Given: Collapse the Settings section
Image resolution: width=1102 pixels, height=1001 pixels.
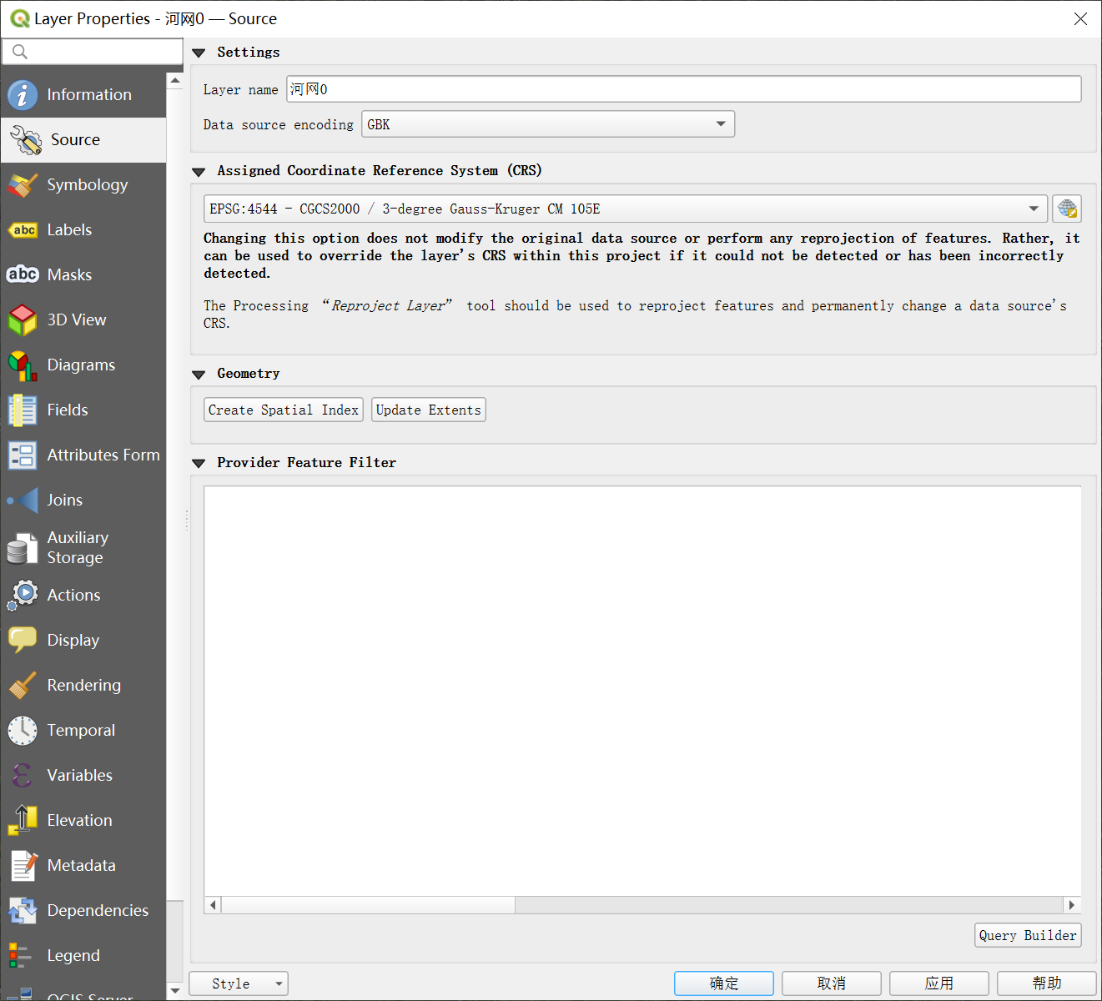Looking at the screenshot, I should click(x=199, y=53).
